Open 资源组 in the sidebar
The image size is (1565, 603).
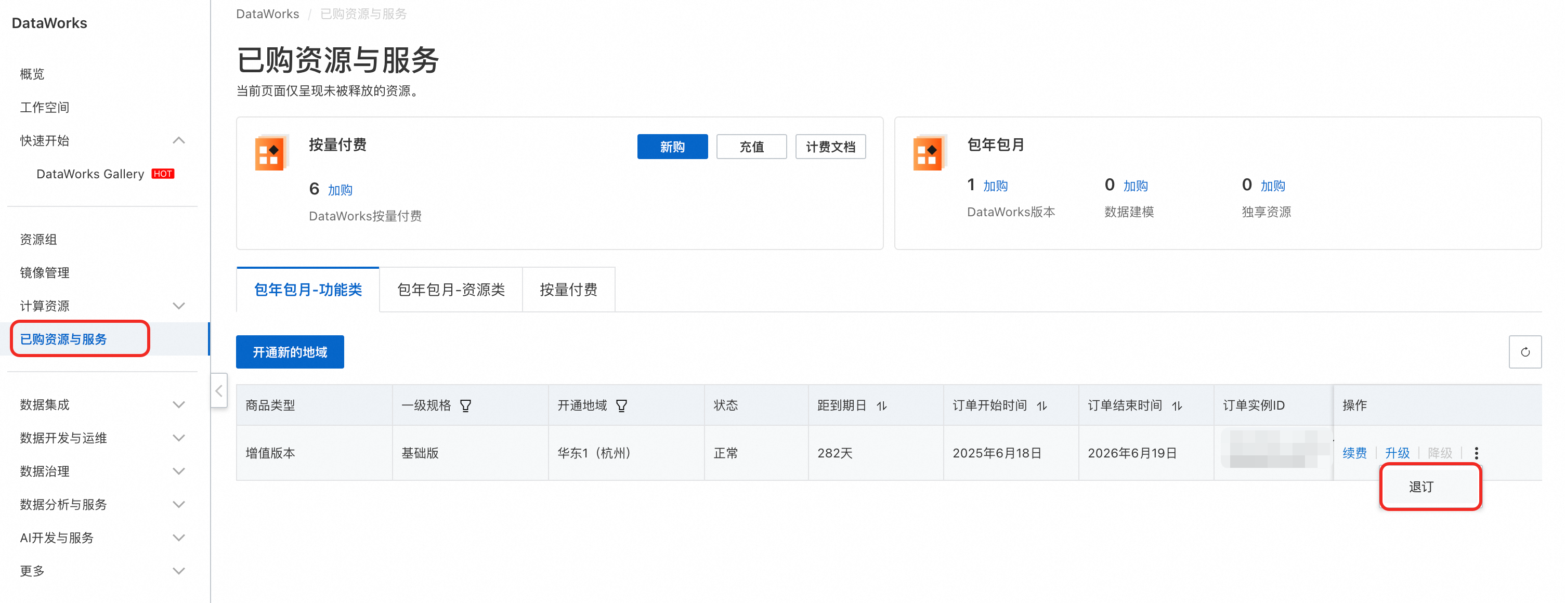pos(38,239)
